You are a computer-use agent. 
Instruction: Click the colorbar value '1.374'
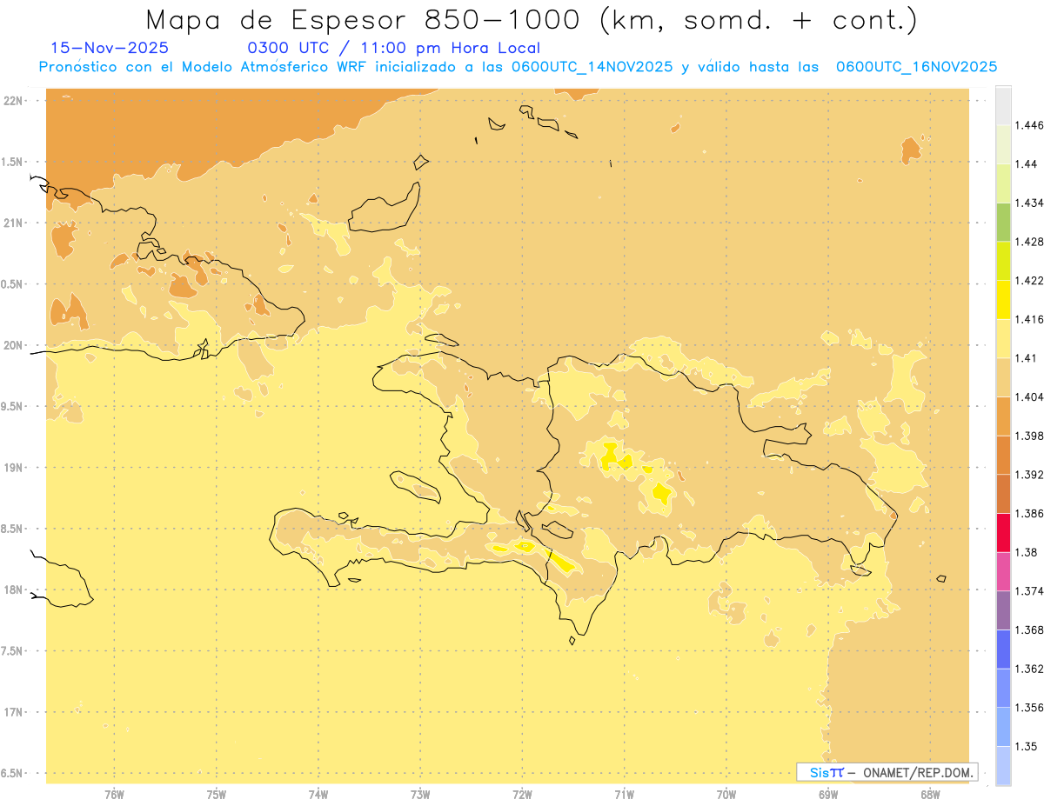pyautogui.click(x=1030, y=591)
